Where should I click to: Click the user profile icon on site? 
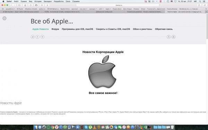click(168, 37)
